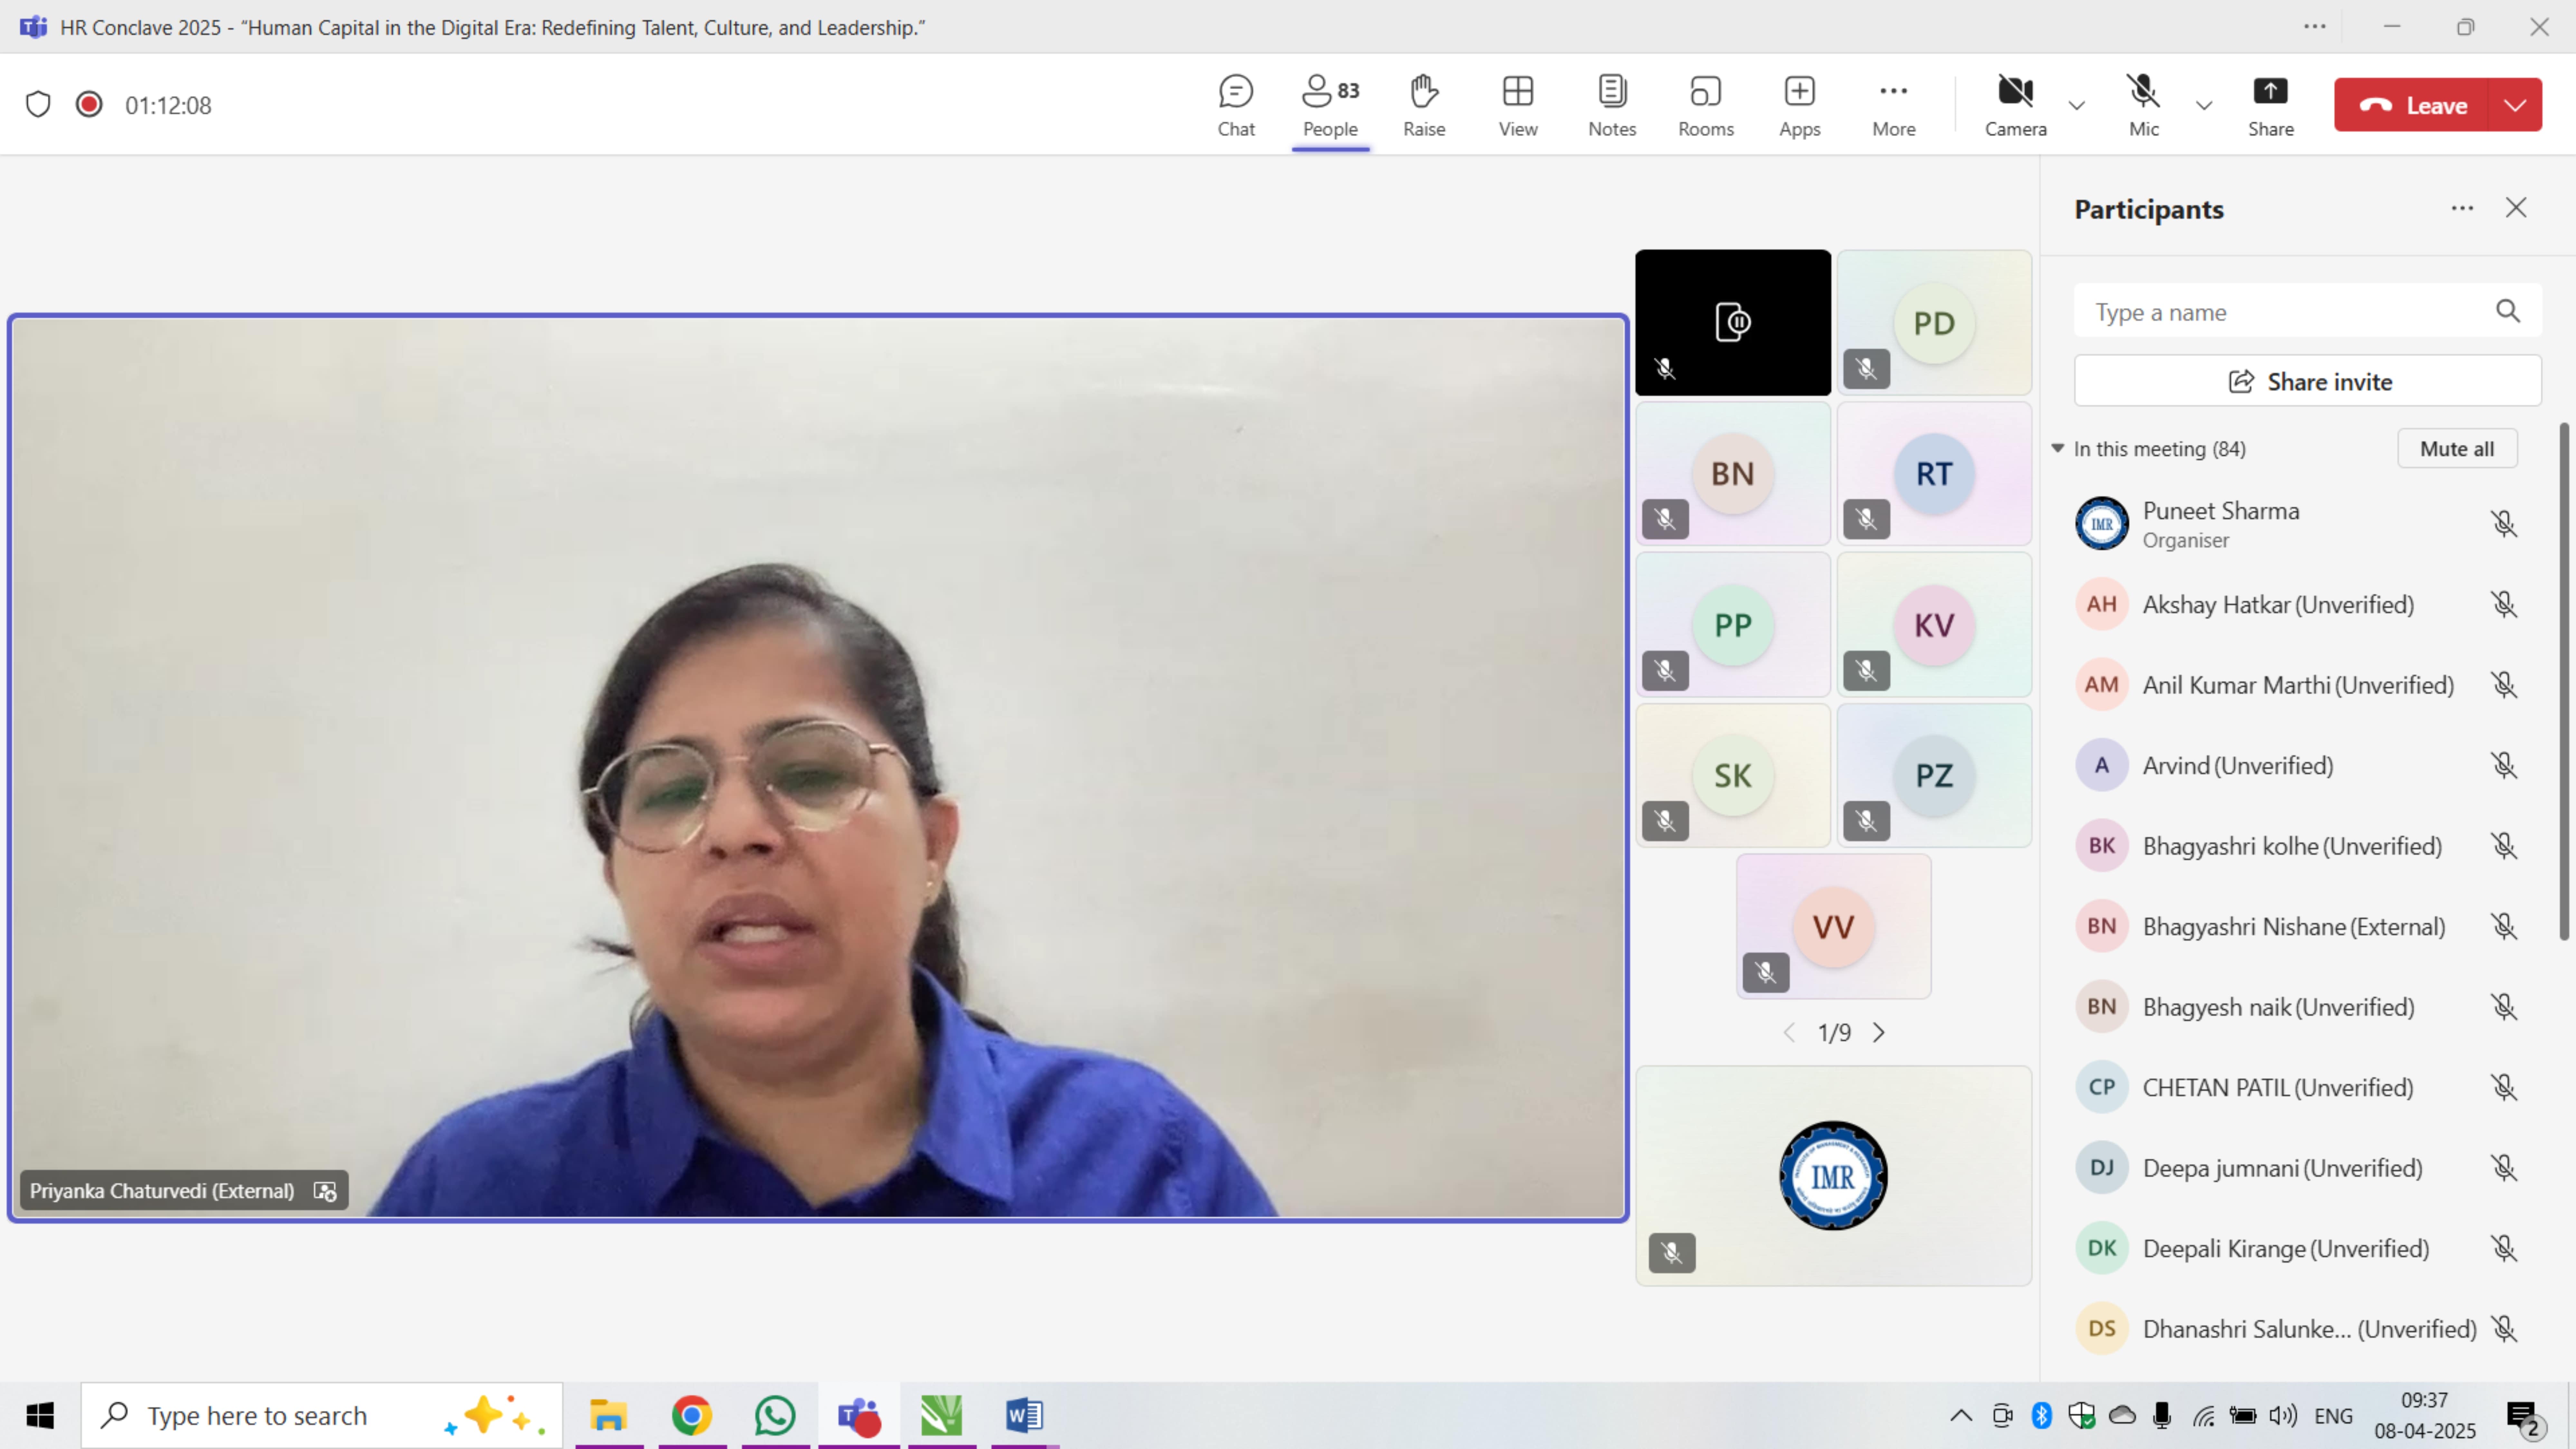This screenshot has height=1449, width=2576.
Task: Click the participant search magnifier icon
Action: [x=2508, y=311]
